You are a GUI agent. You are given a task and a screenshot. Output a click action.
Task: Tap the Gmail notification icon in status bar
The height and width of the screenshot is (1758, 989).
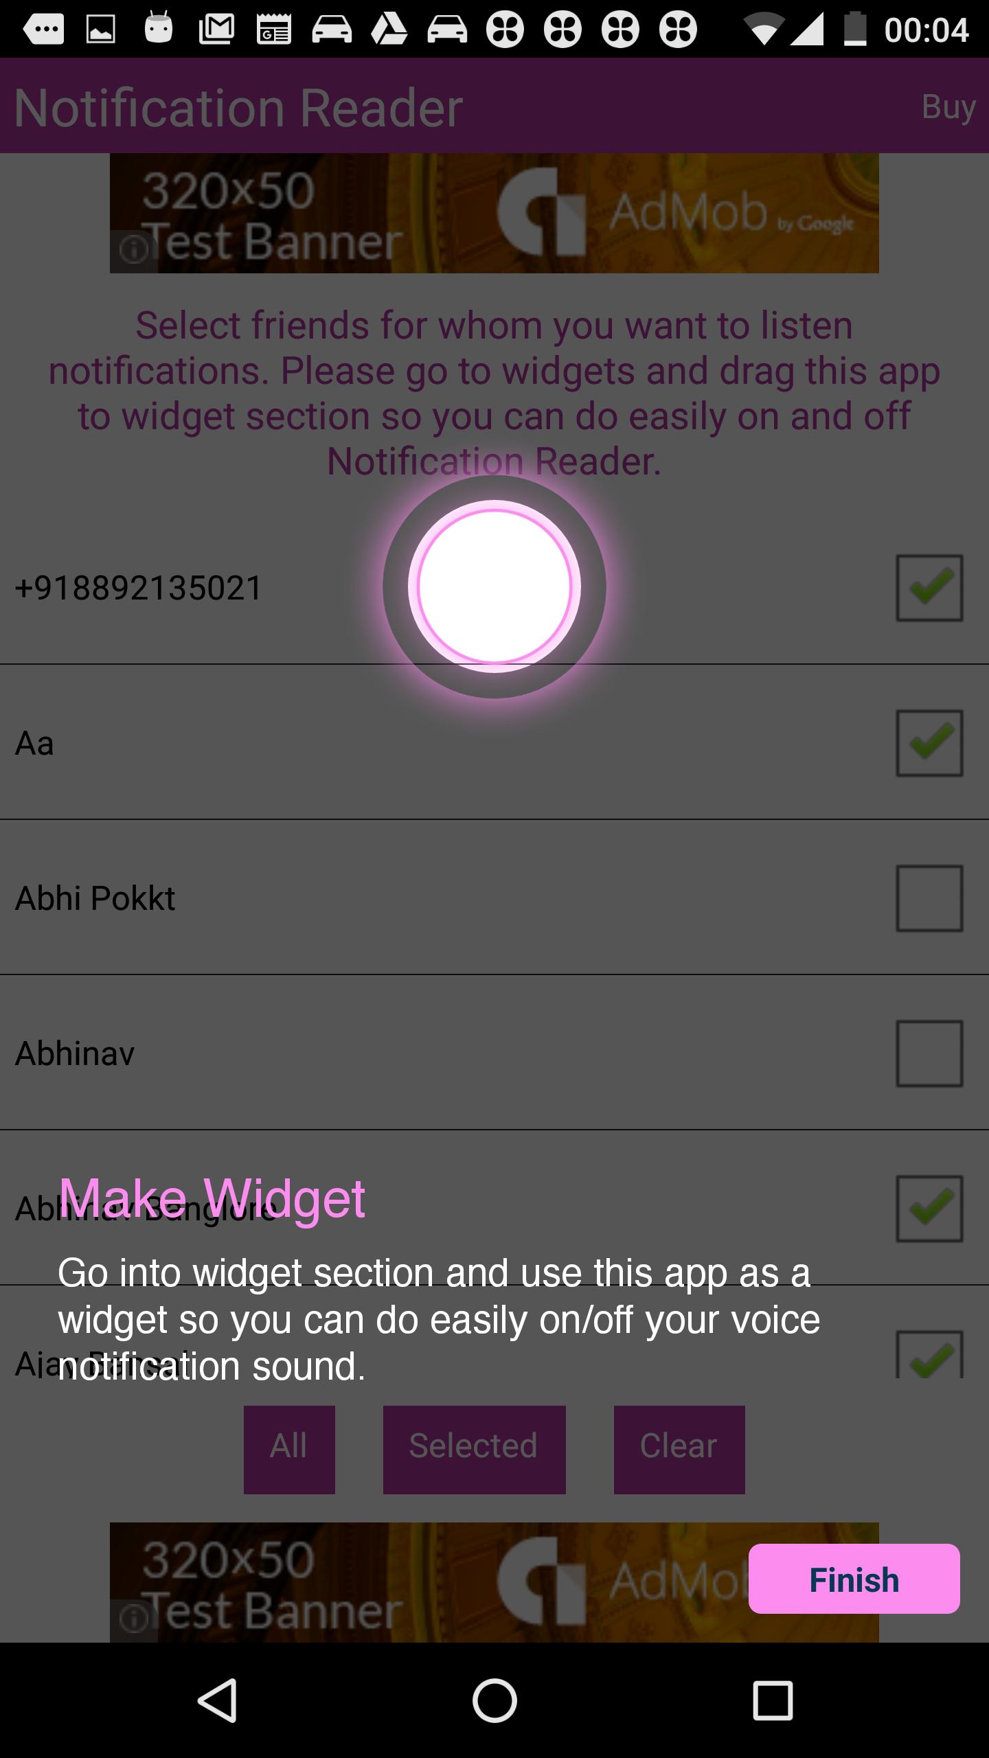click(x=216, y=29)
